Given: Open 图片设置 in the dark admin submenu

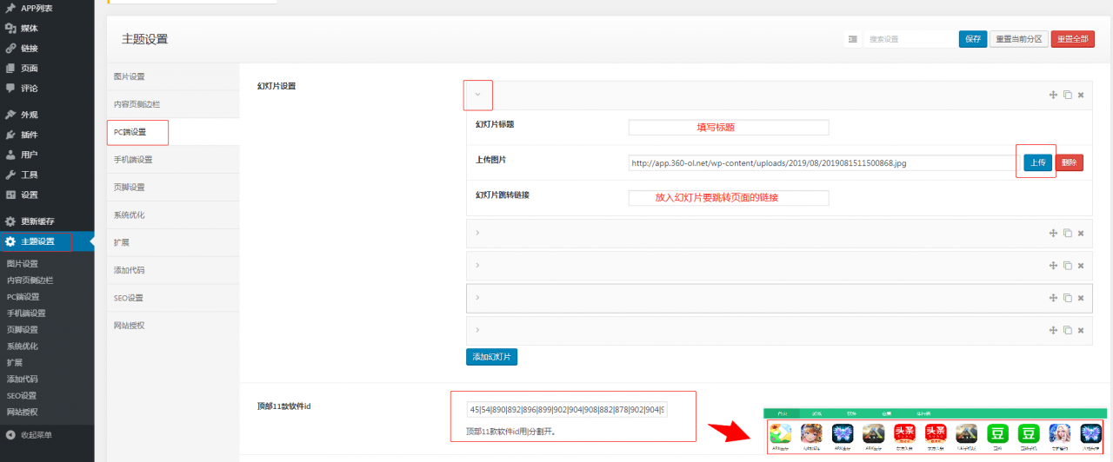Looking at the screenshot, I should pos(23,264).
